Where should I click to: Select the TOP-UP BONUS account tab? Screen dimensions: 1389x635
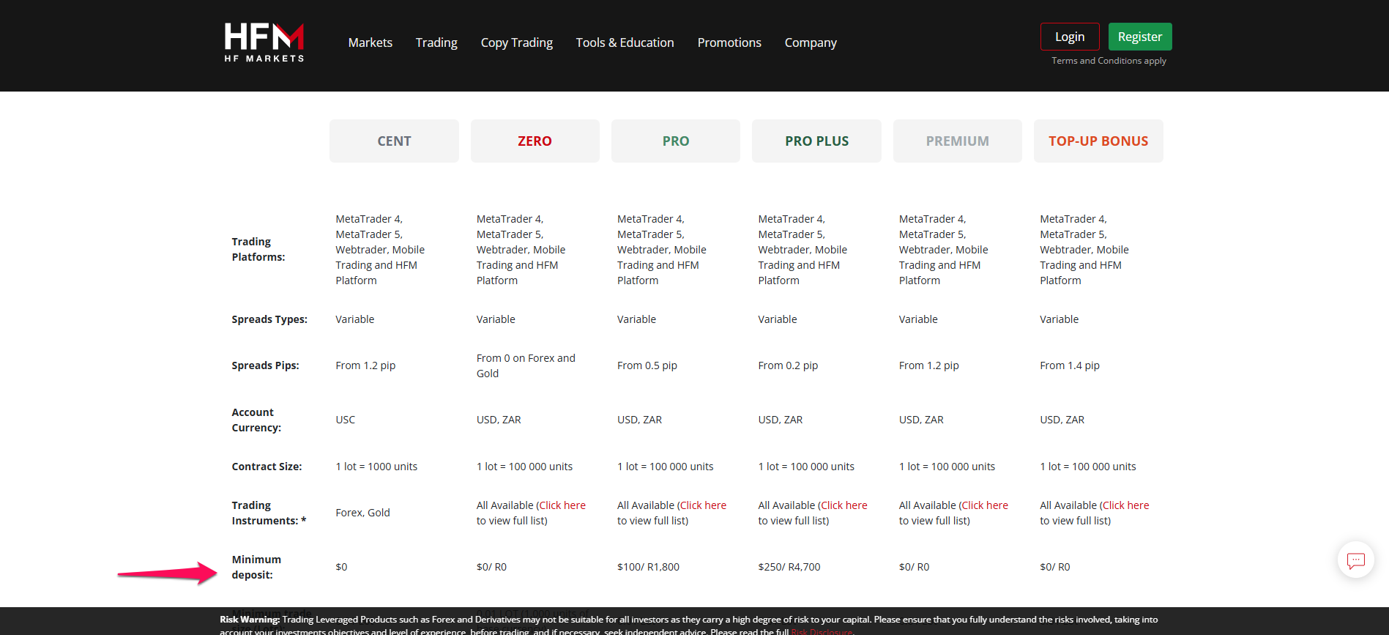[x=1098, y=141]
